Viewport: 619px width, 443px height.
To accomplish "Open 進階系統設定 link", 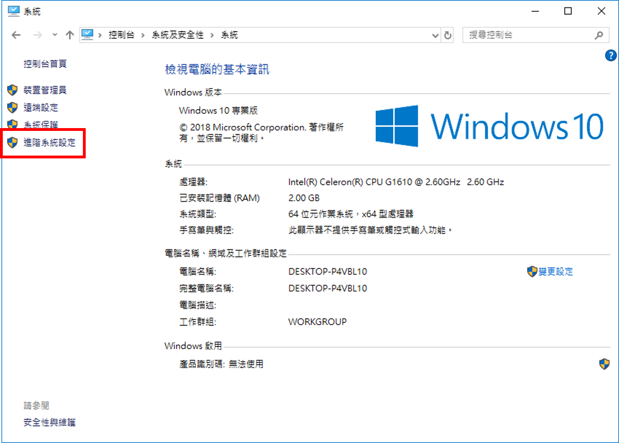I will 49,143.
